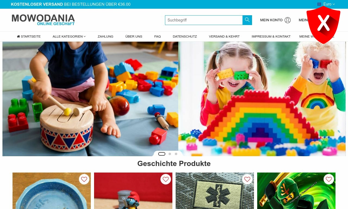Focus the Suchbegriff search field
Screen dimensions: 348x209
point(204,20)
